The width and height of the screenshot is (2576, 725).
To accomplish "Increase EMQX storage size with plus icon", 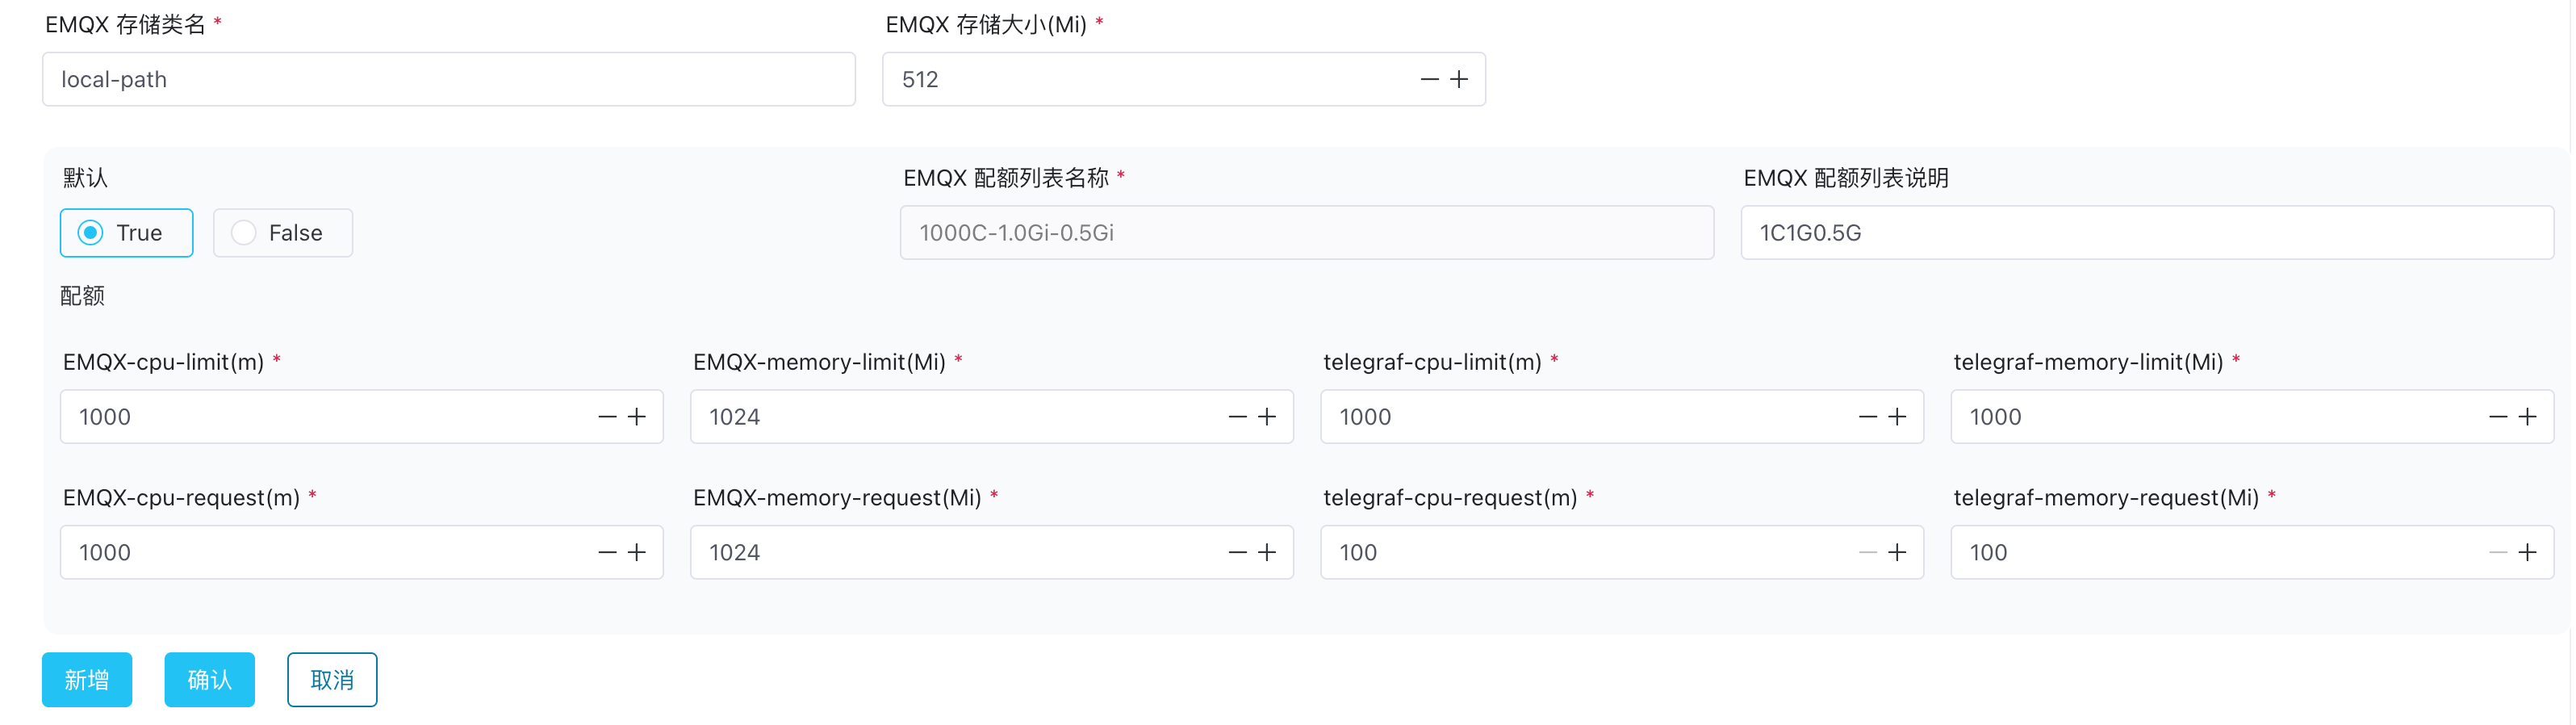I will (x=1459, y=79).
